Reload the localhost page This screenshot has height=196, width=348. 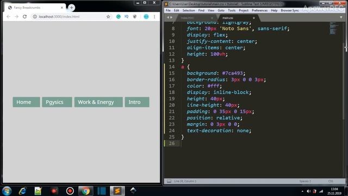[24, 17]
